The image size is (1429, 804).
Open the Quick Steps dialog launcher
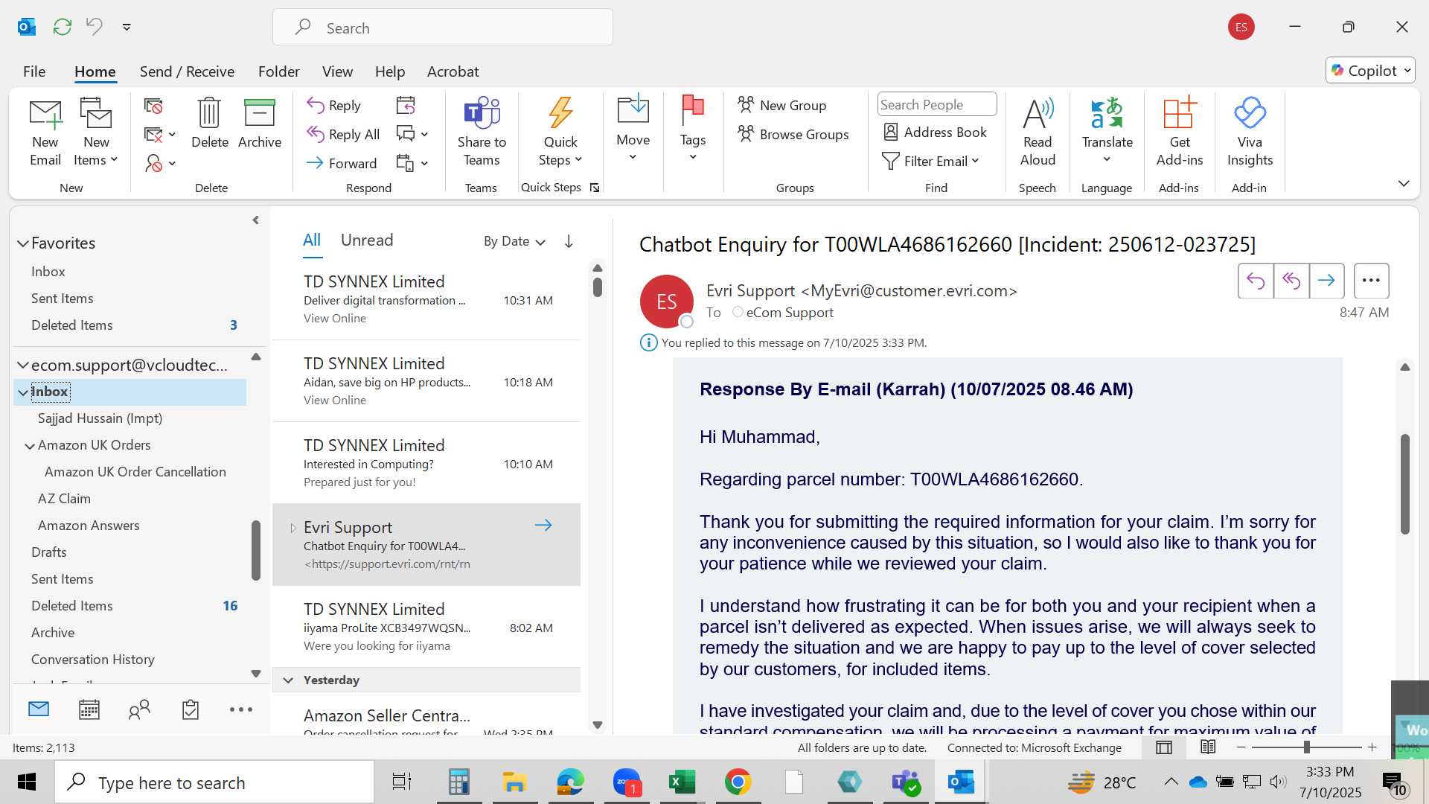pos(595,188)
